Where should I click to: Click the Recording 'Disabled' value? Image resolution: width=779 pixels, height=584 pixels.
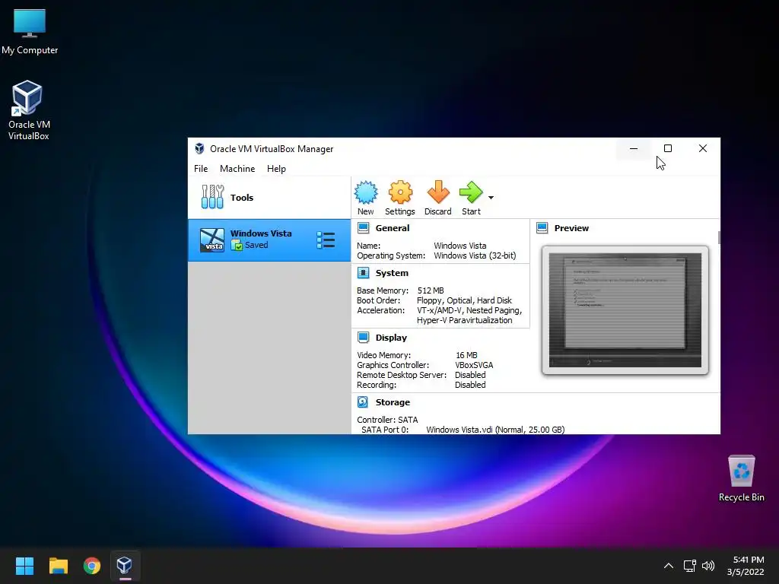470,385
